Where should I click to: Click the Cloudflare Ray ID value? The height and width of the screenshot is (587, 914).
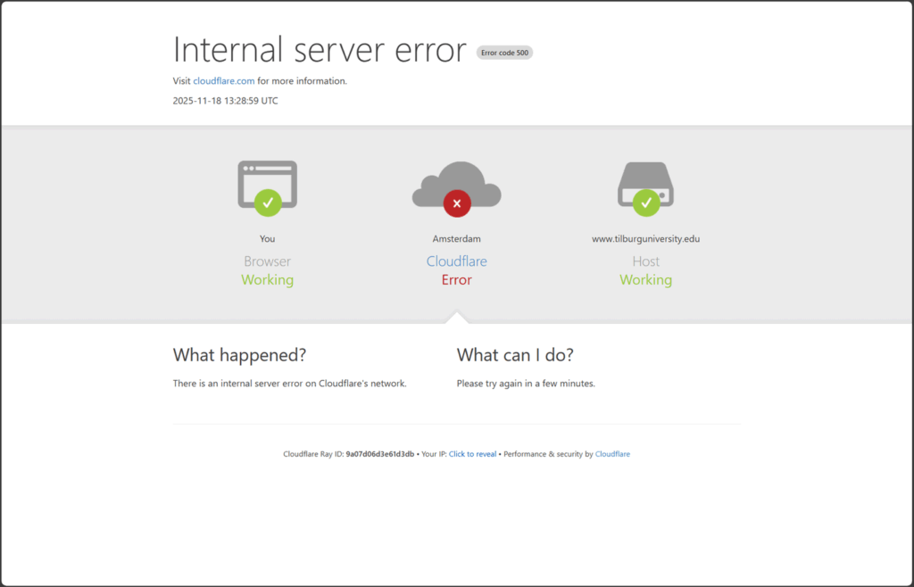(379, 454)
